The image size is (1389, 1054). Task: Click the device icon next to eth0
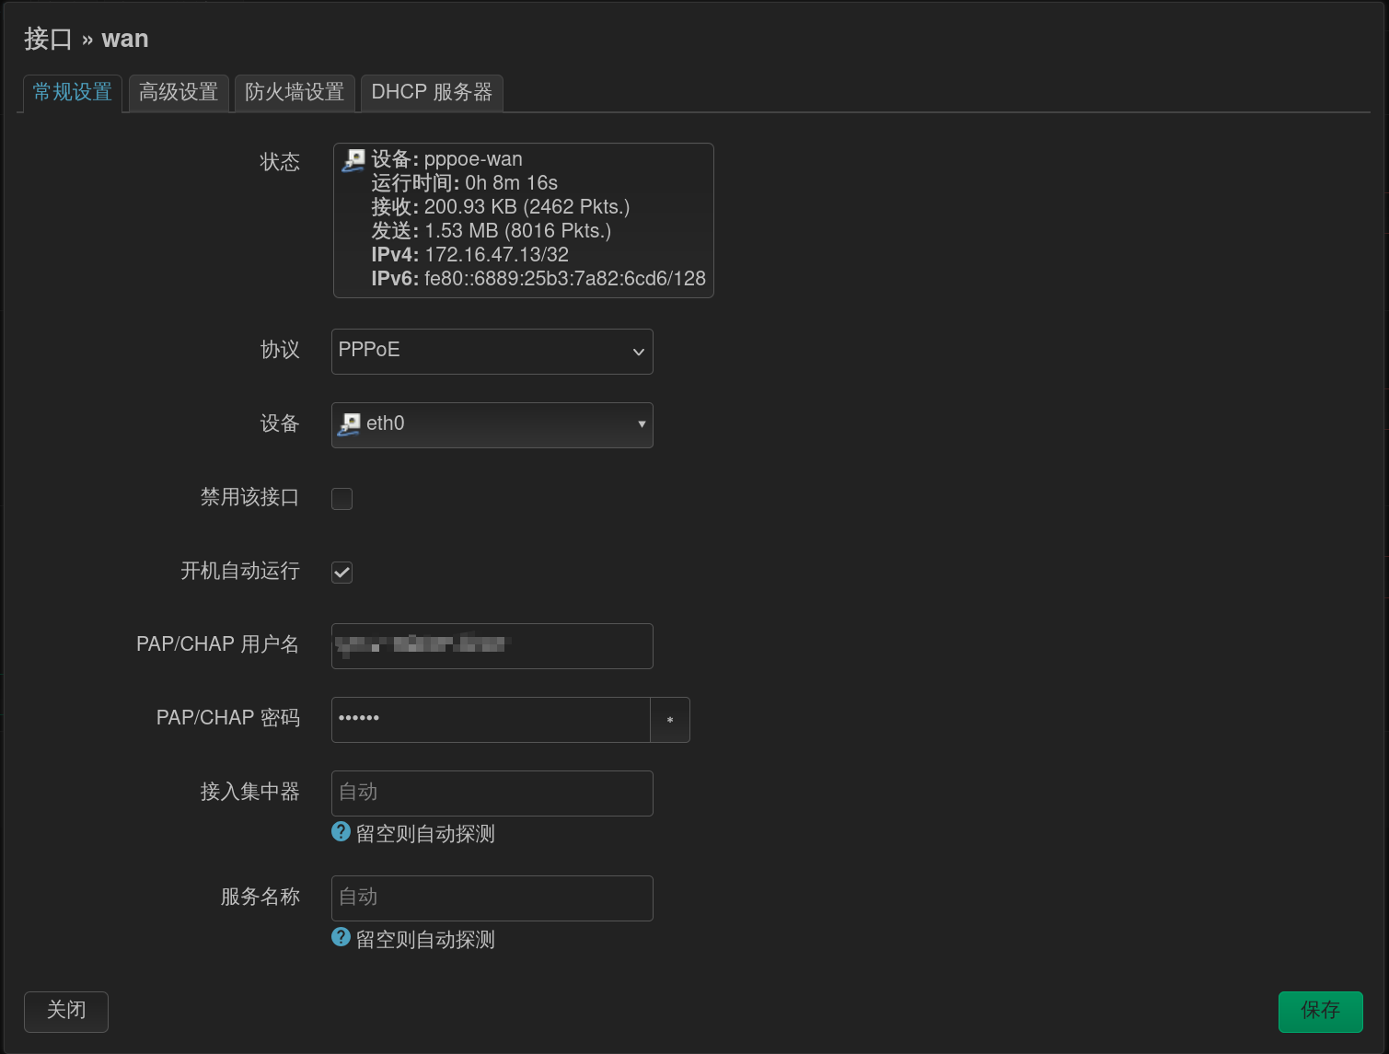pos(349,424)
